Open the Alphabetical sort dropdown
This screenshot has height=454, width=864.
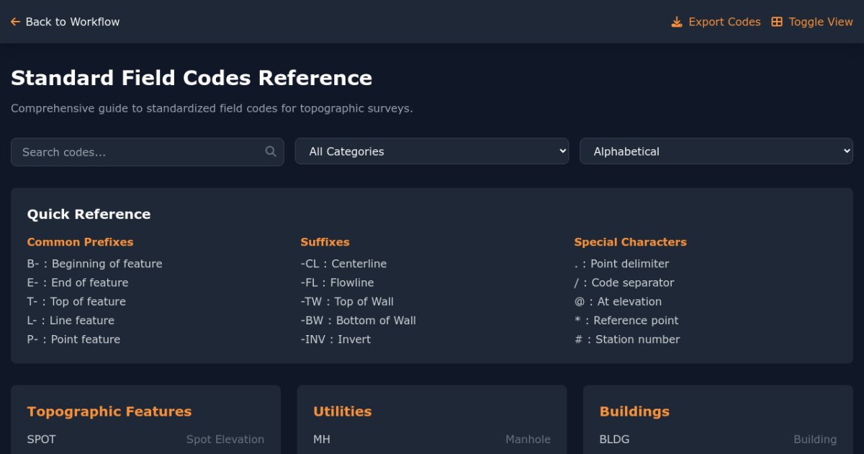point(716,151)
